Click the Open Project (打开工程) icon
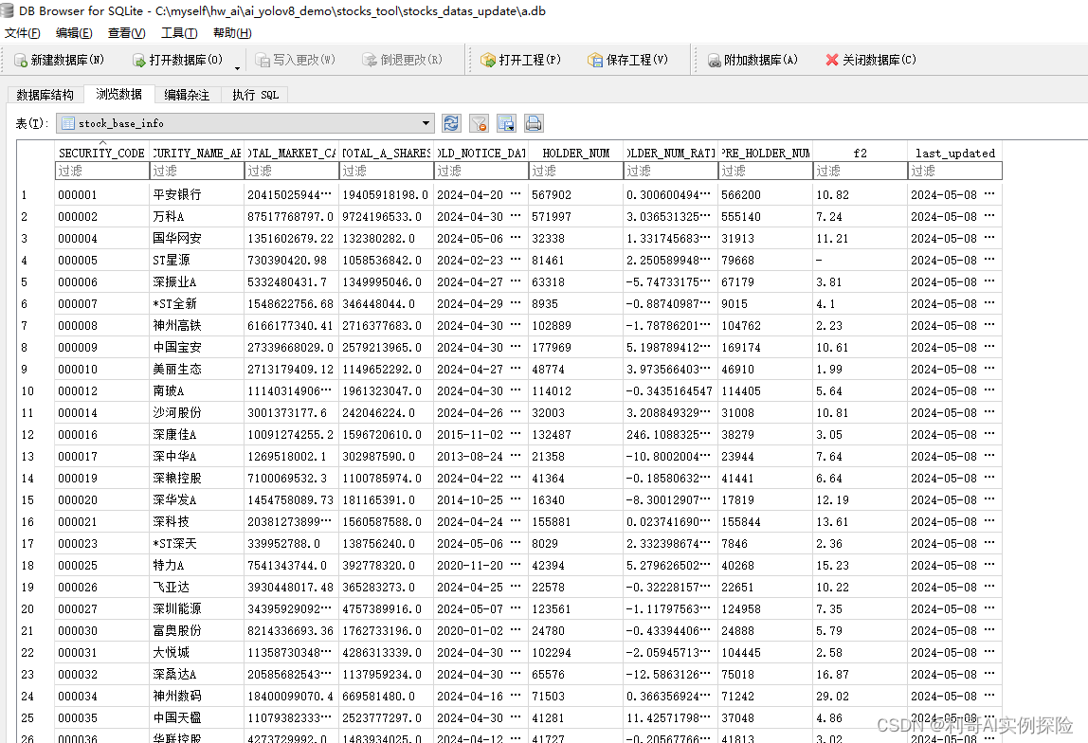This screenshot has height=743, width=1088. click(x=488, y=61)
